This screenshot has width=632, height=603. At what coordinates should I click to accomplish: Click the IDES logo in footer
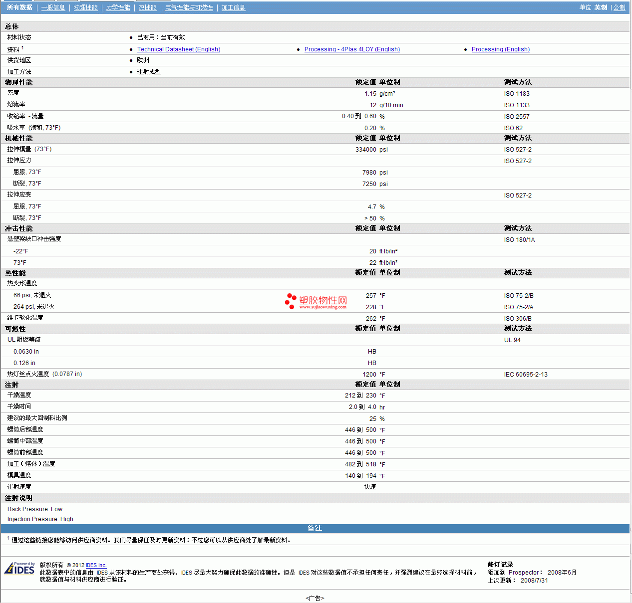point(19,569)
